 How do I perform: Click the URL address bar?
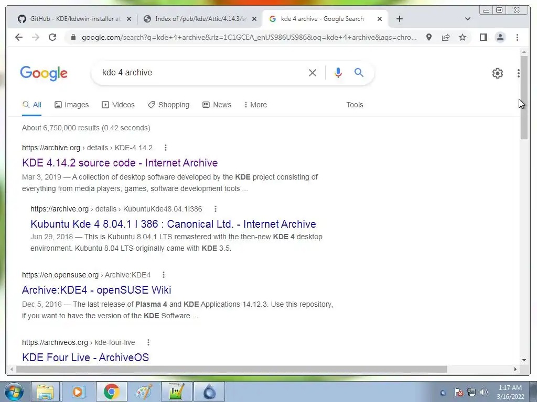(x=249, y=37)
